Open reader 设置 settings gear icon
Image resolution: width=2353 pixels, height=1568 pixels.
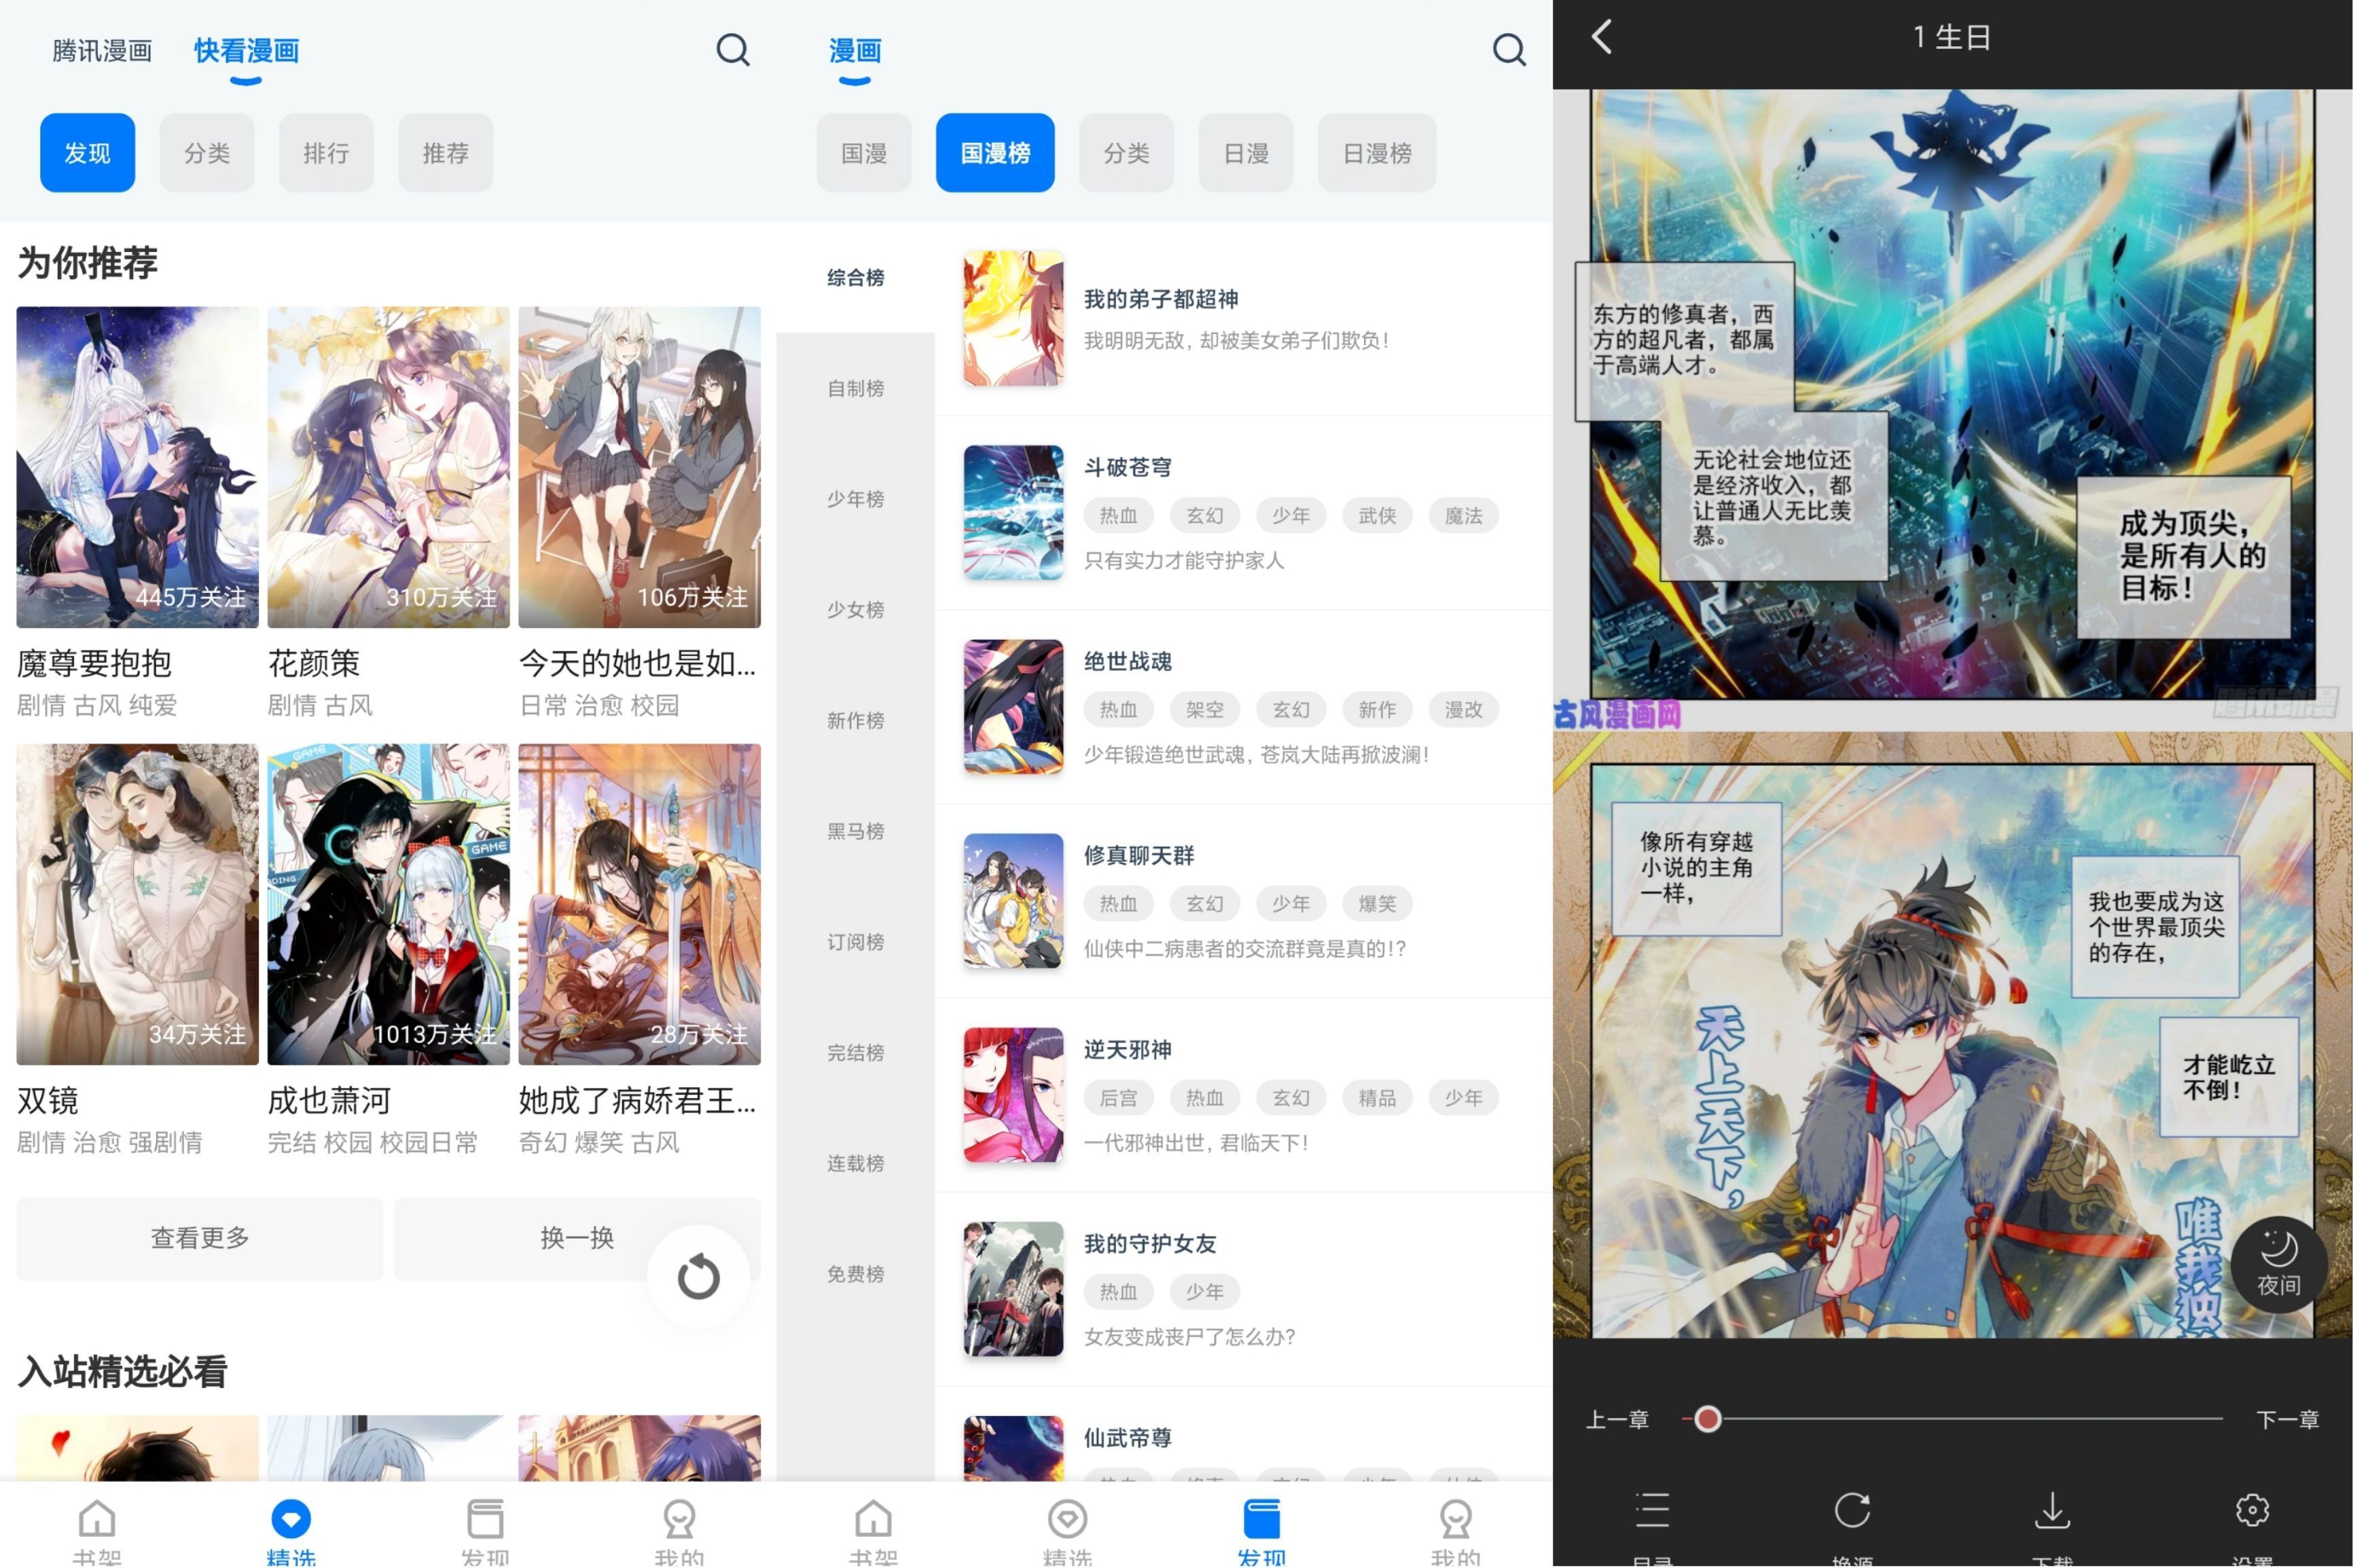tap(2252, 1512)
